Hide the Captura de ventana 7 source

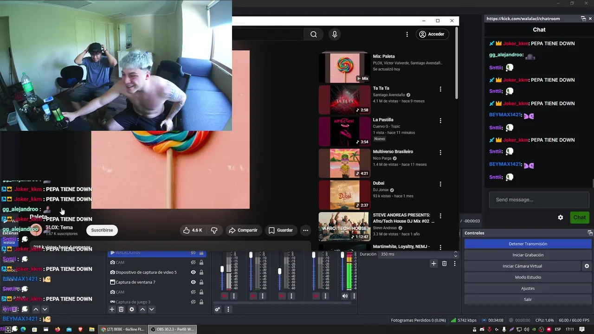point(193,282)
